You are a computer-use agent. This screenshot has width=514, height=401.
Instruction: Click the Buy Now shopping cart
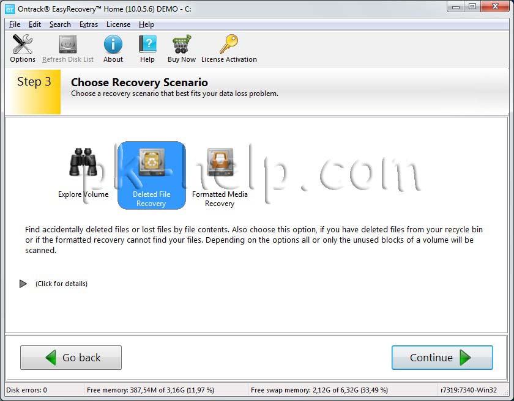(182, 44)
